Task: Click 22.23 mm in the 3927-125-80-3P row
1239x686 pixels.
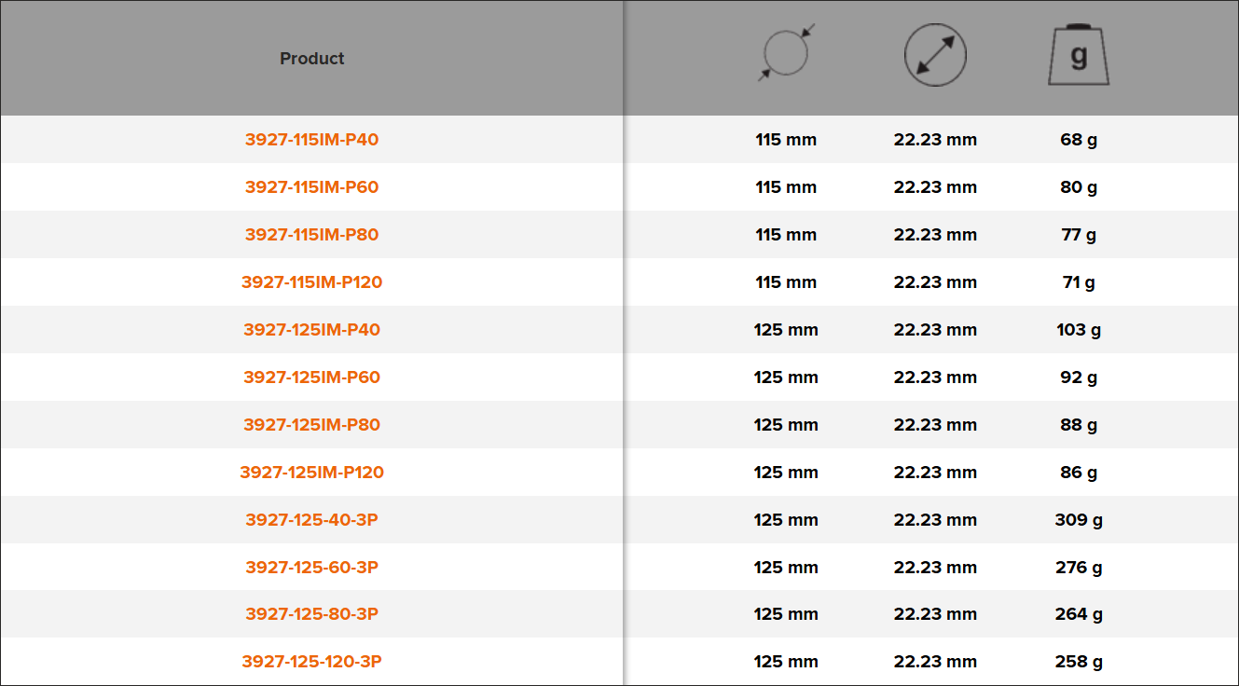Action: 935,614
